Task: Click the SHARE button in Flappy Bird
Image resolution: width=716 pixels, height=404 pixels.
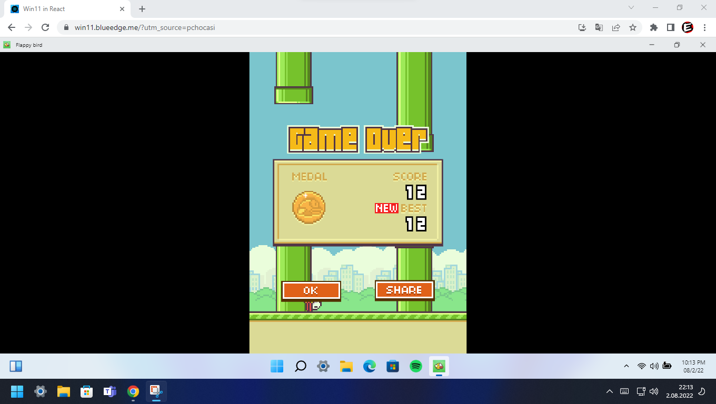Action: point(404,290)
